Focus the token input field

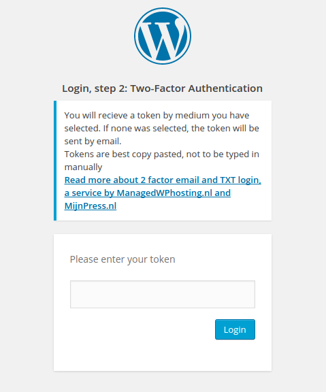tap(163, 294)
